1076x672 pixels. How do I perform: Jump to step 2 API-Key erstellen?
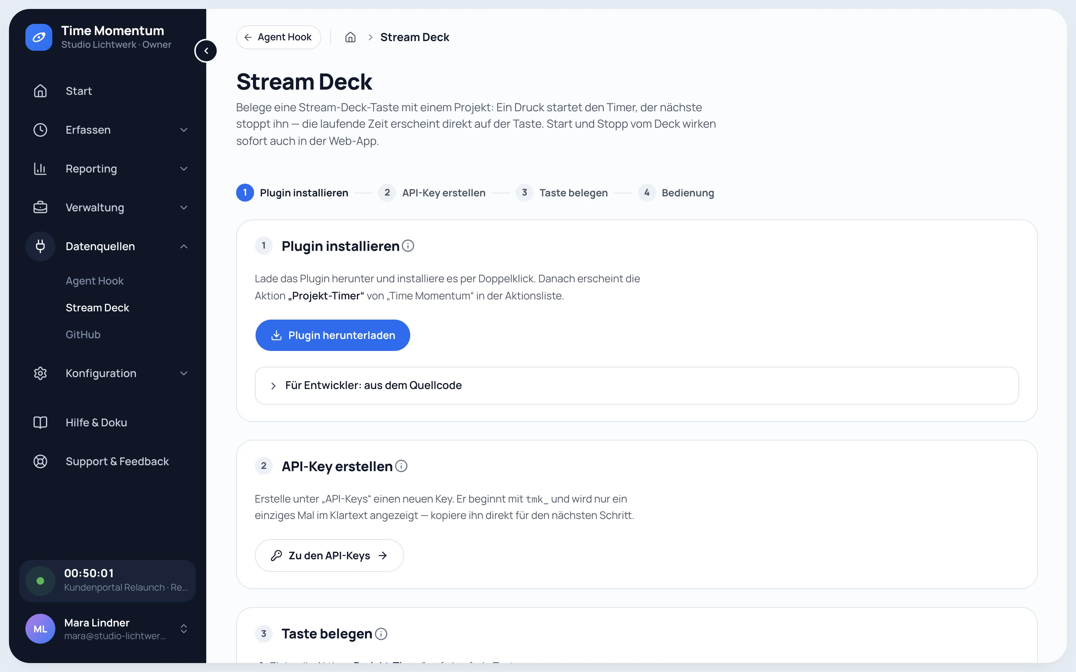[432, 193]
